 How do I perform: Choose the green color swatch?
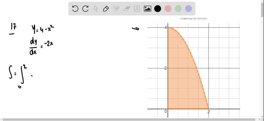[x=178, y=8]
